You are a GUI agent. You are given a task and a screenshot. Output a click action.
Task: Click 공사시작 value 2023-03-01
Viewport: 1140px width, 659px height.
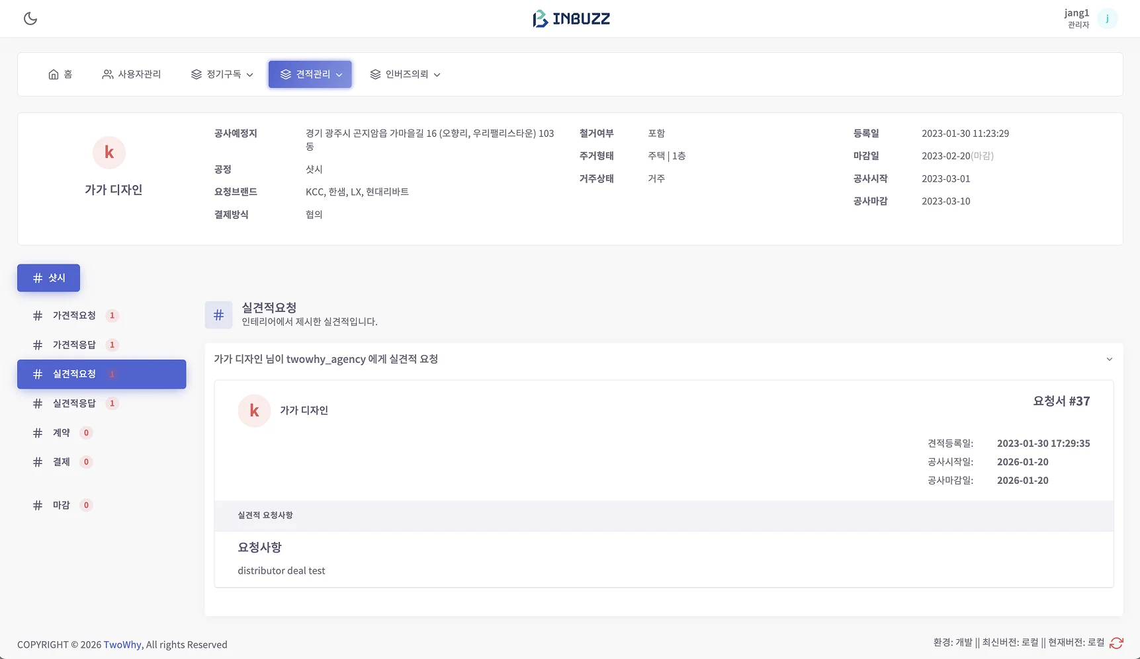click(x=946, y=178)
